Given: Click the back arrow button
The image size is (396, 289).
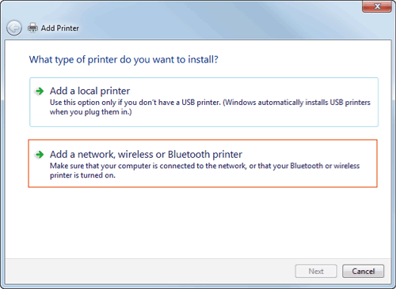Looking at the screenshot, I should 14,28.
